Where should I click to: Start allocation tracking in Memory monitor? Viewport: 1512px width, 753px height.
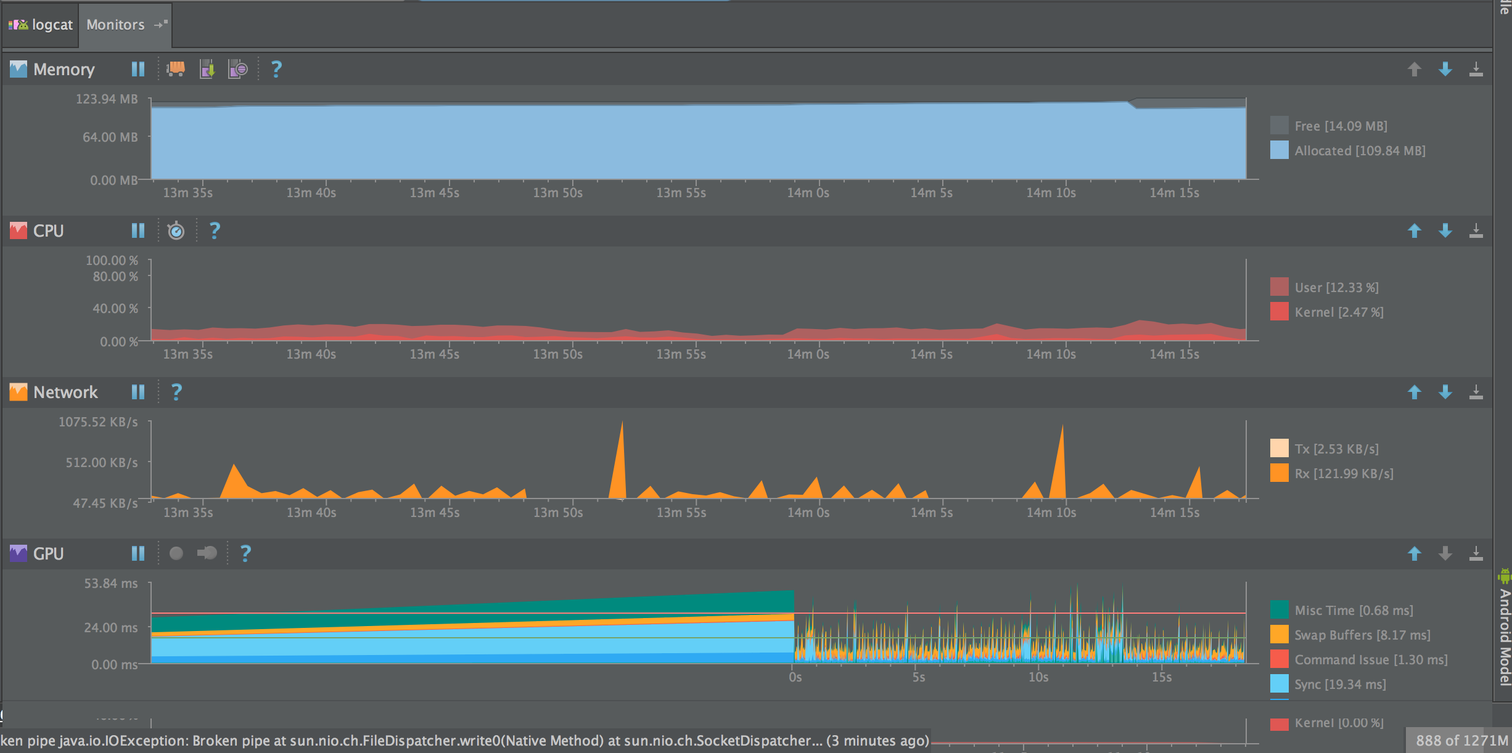coord(238,69)
